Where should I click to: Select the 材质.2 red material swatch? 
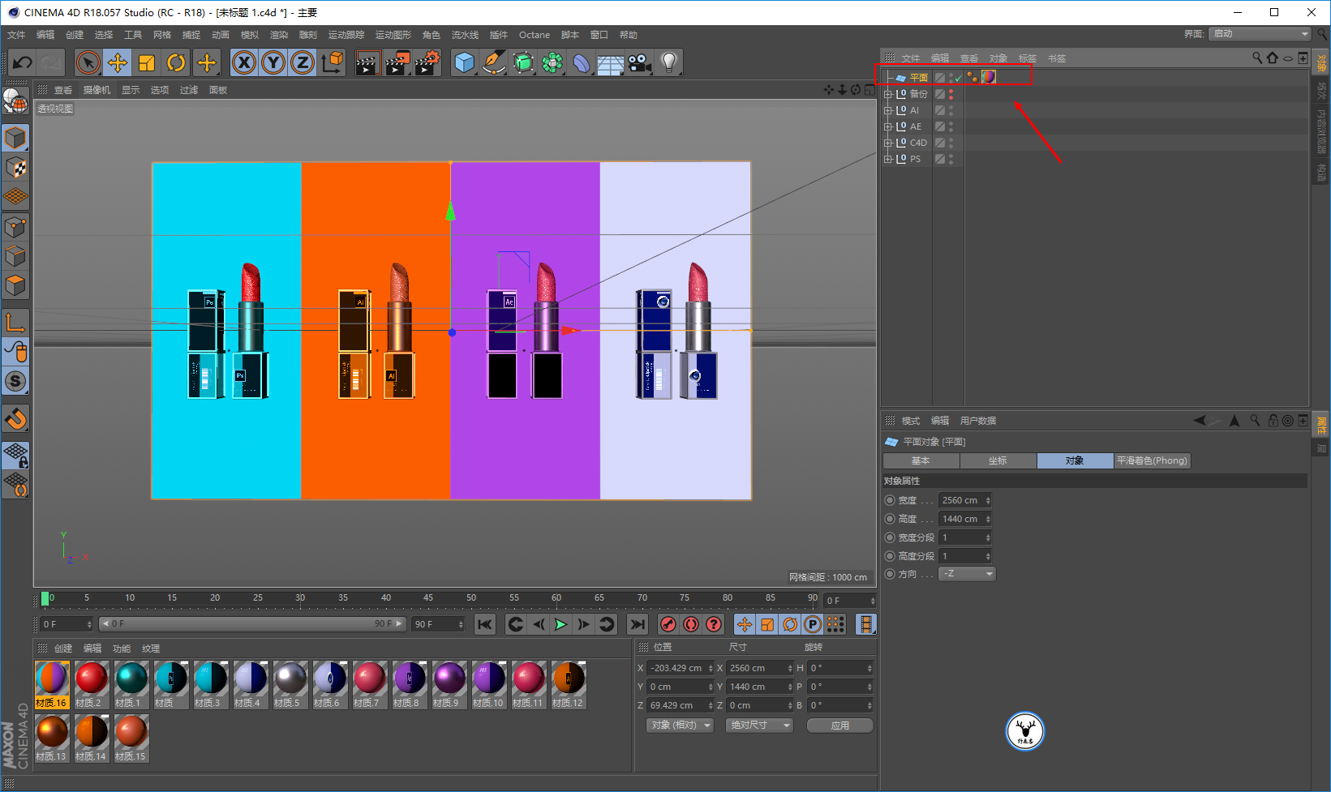91,684
